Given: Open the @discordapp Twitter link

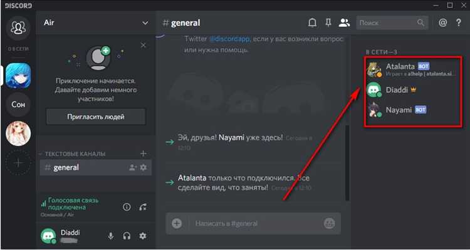Looking at the screenshot, I should 229,39.
